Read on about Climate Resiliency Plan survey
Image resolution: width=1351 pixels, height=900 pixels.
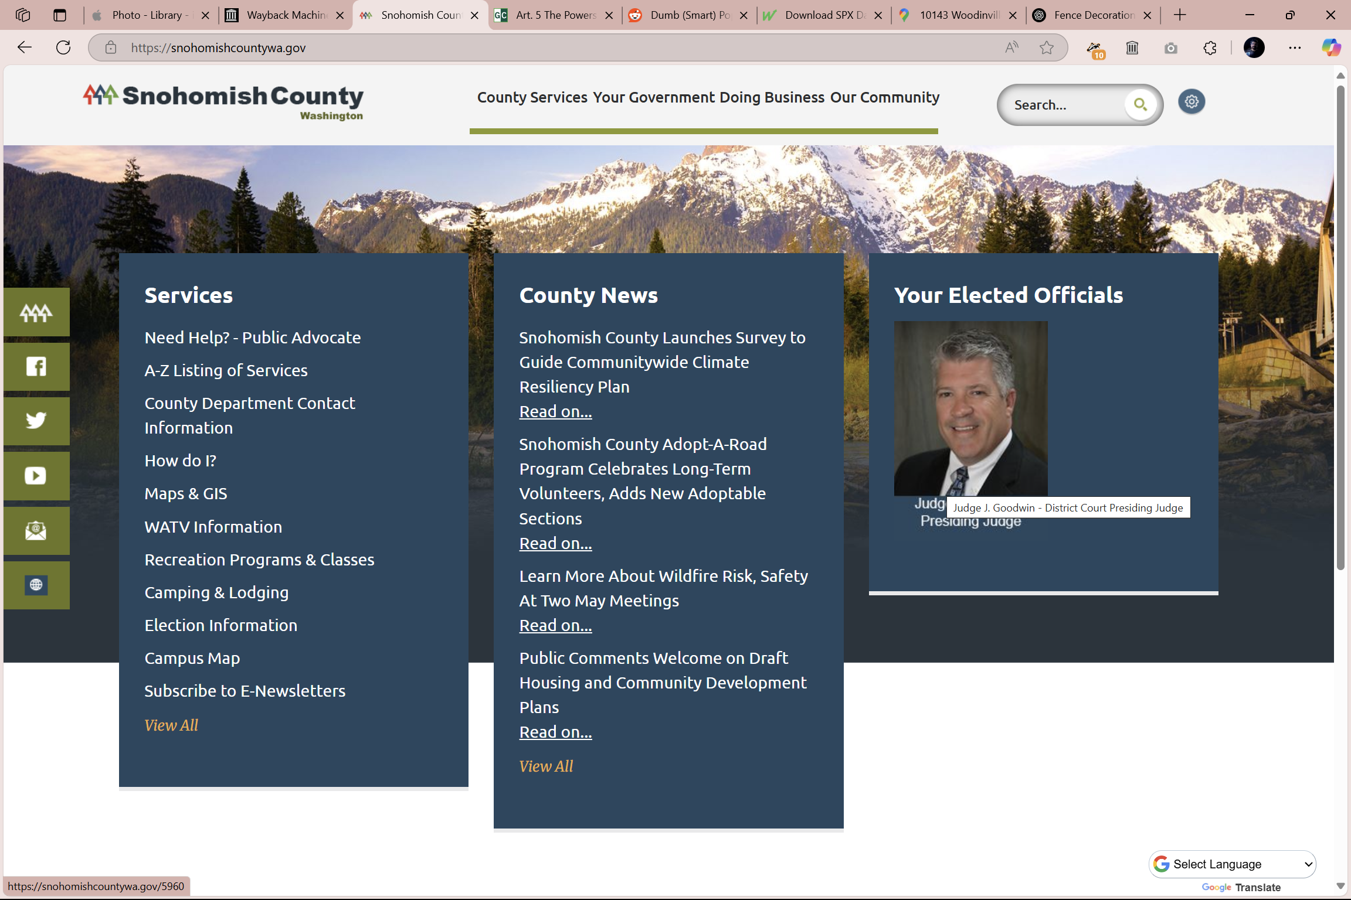(555, 412)
